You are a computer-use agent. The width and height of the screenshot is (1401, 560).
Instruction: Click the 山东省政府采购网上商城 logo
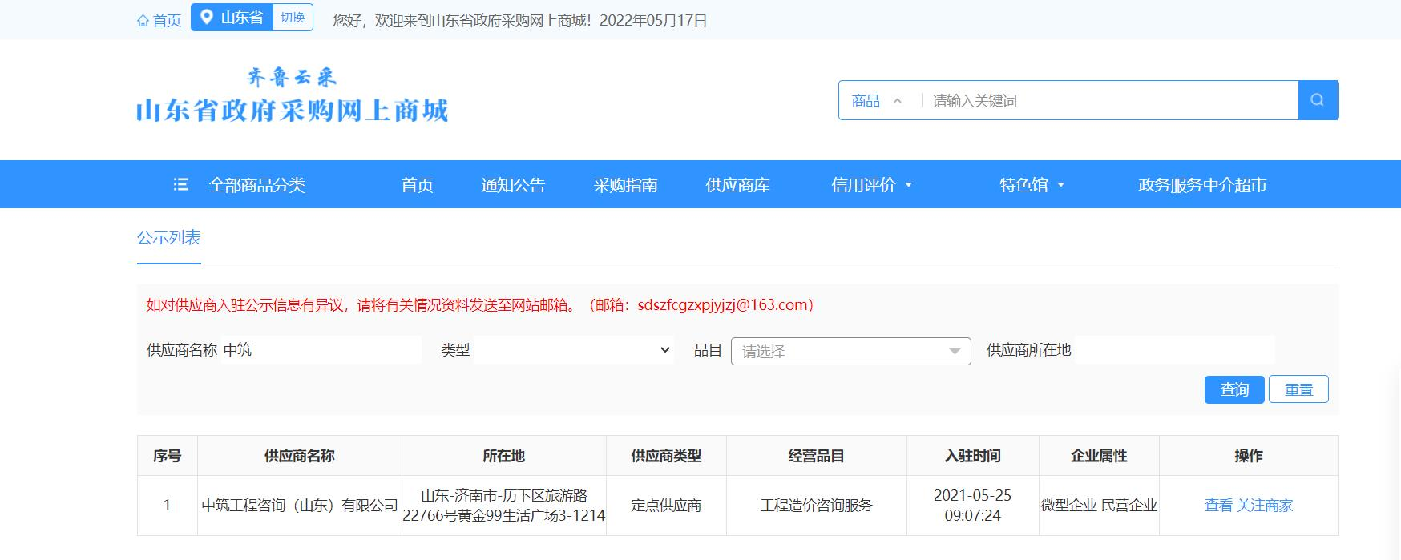tap(292, 96)
